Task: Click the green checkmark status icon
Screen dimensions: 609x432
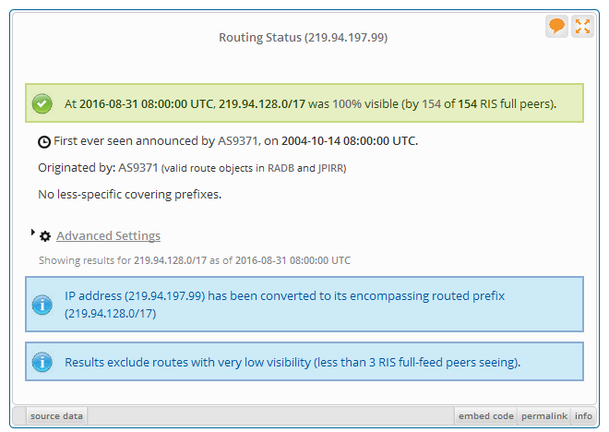Action: pyautogui.click(x=42, y=103)
